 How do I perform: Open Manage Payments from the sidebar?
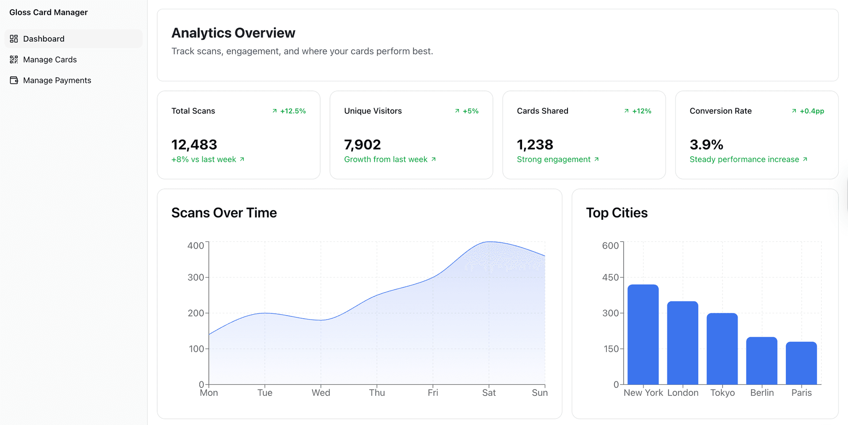pyautogui.click(x=57, y=80)
